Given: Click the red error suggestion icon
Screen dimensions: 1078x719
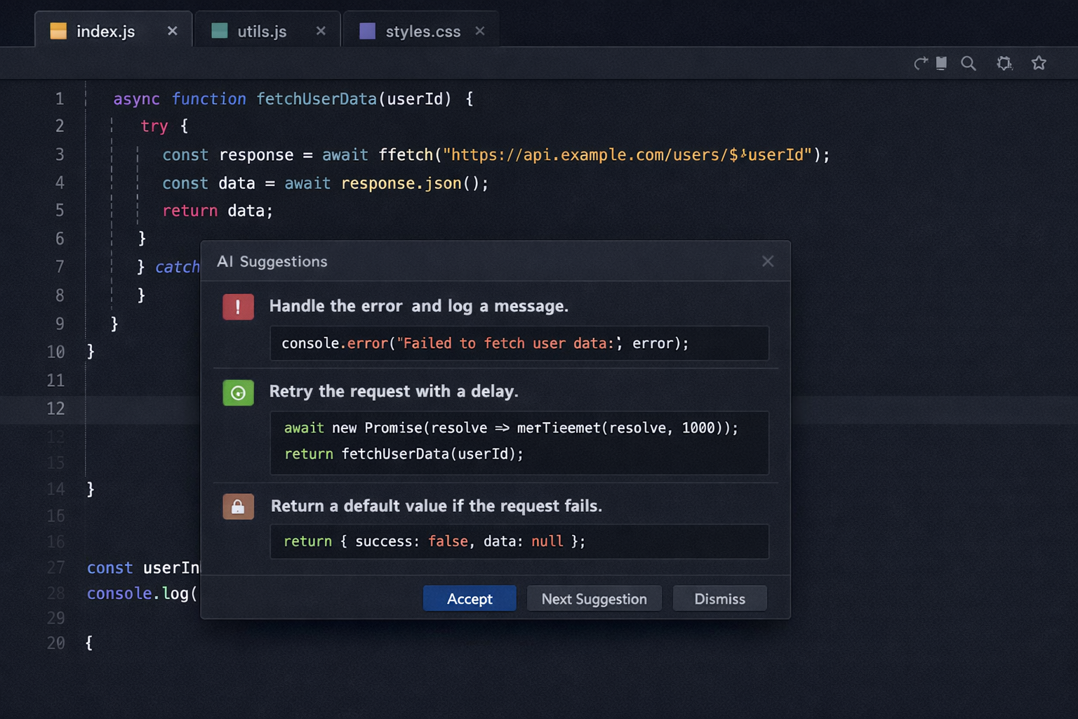Looking at the screenshot, I should pyautogui.click(x=238, y=307).
